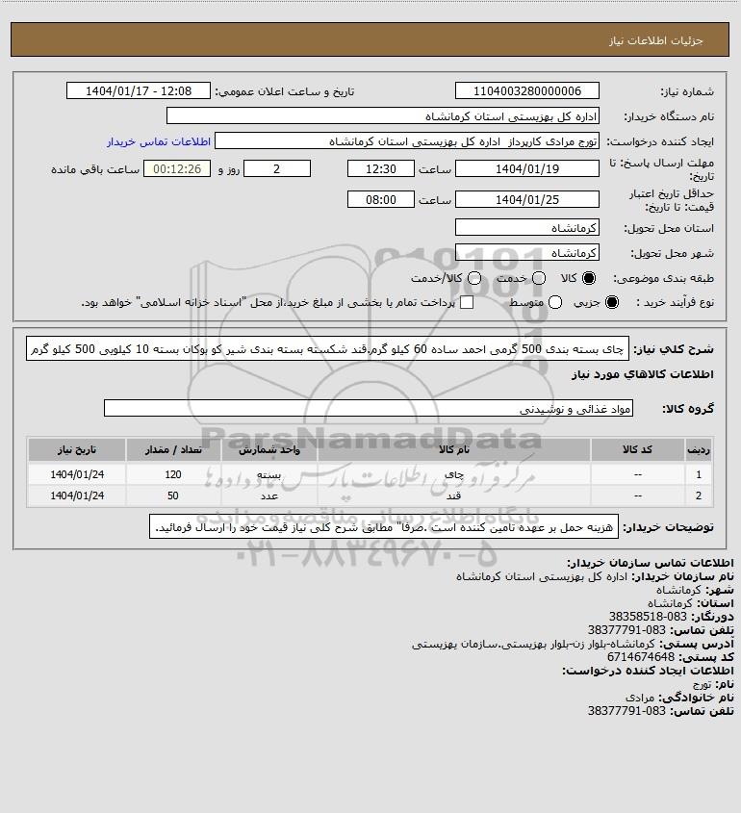This screenshot has width=741, height=813.
Task: Click the قند row date 1404/01/24
Action: tap(77, 495)
